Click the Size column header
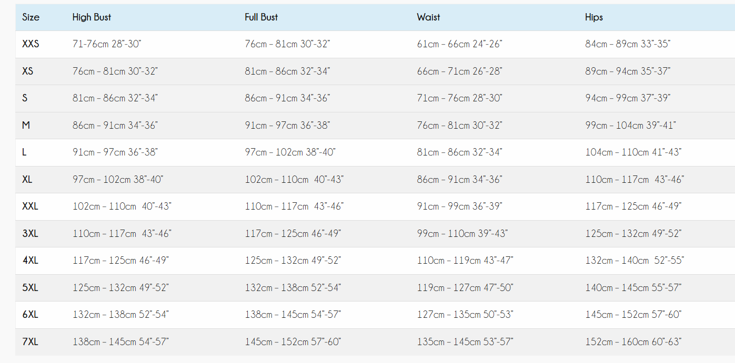Viewport: 735px width, 363px height. coord(31,17)
